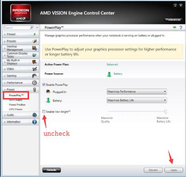Click the Gaming controller icon
This screenshot has width=186, height=177.
(x=35, y=76)
